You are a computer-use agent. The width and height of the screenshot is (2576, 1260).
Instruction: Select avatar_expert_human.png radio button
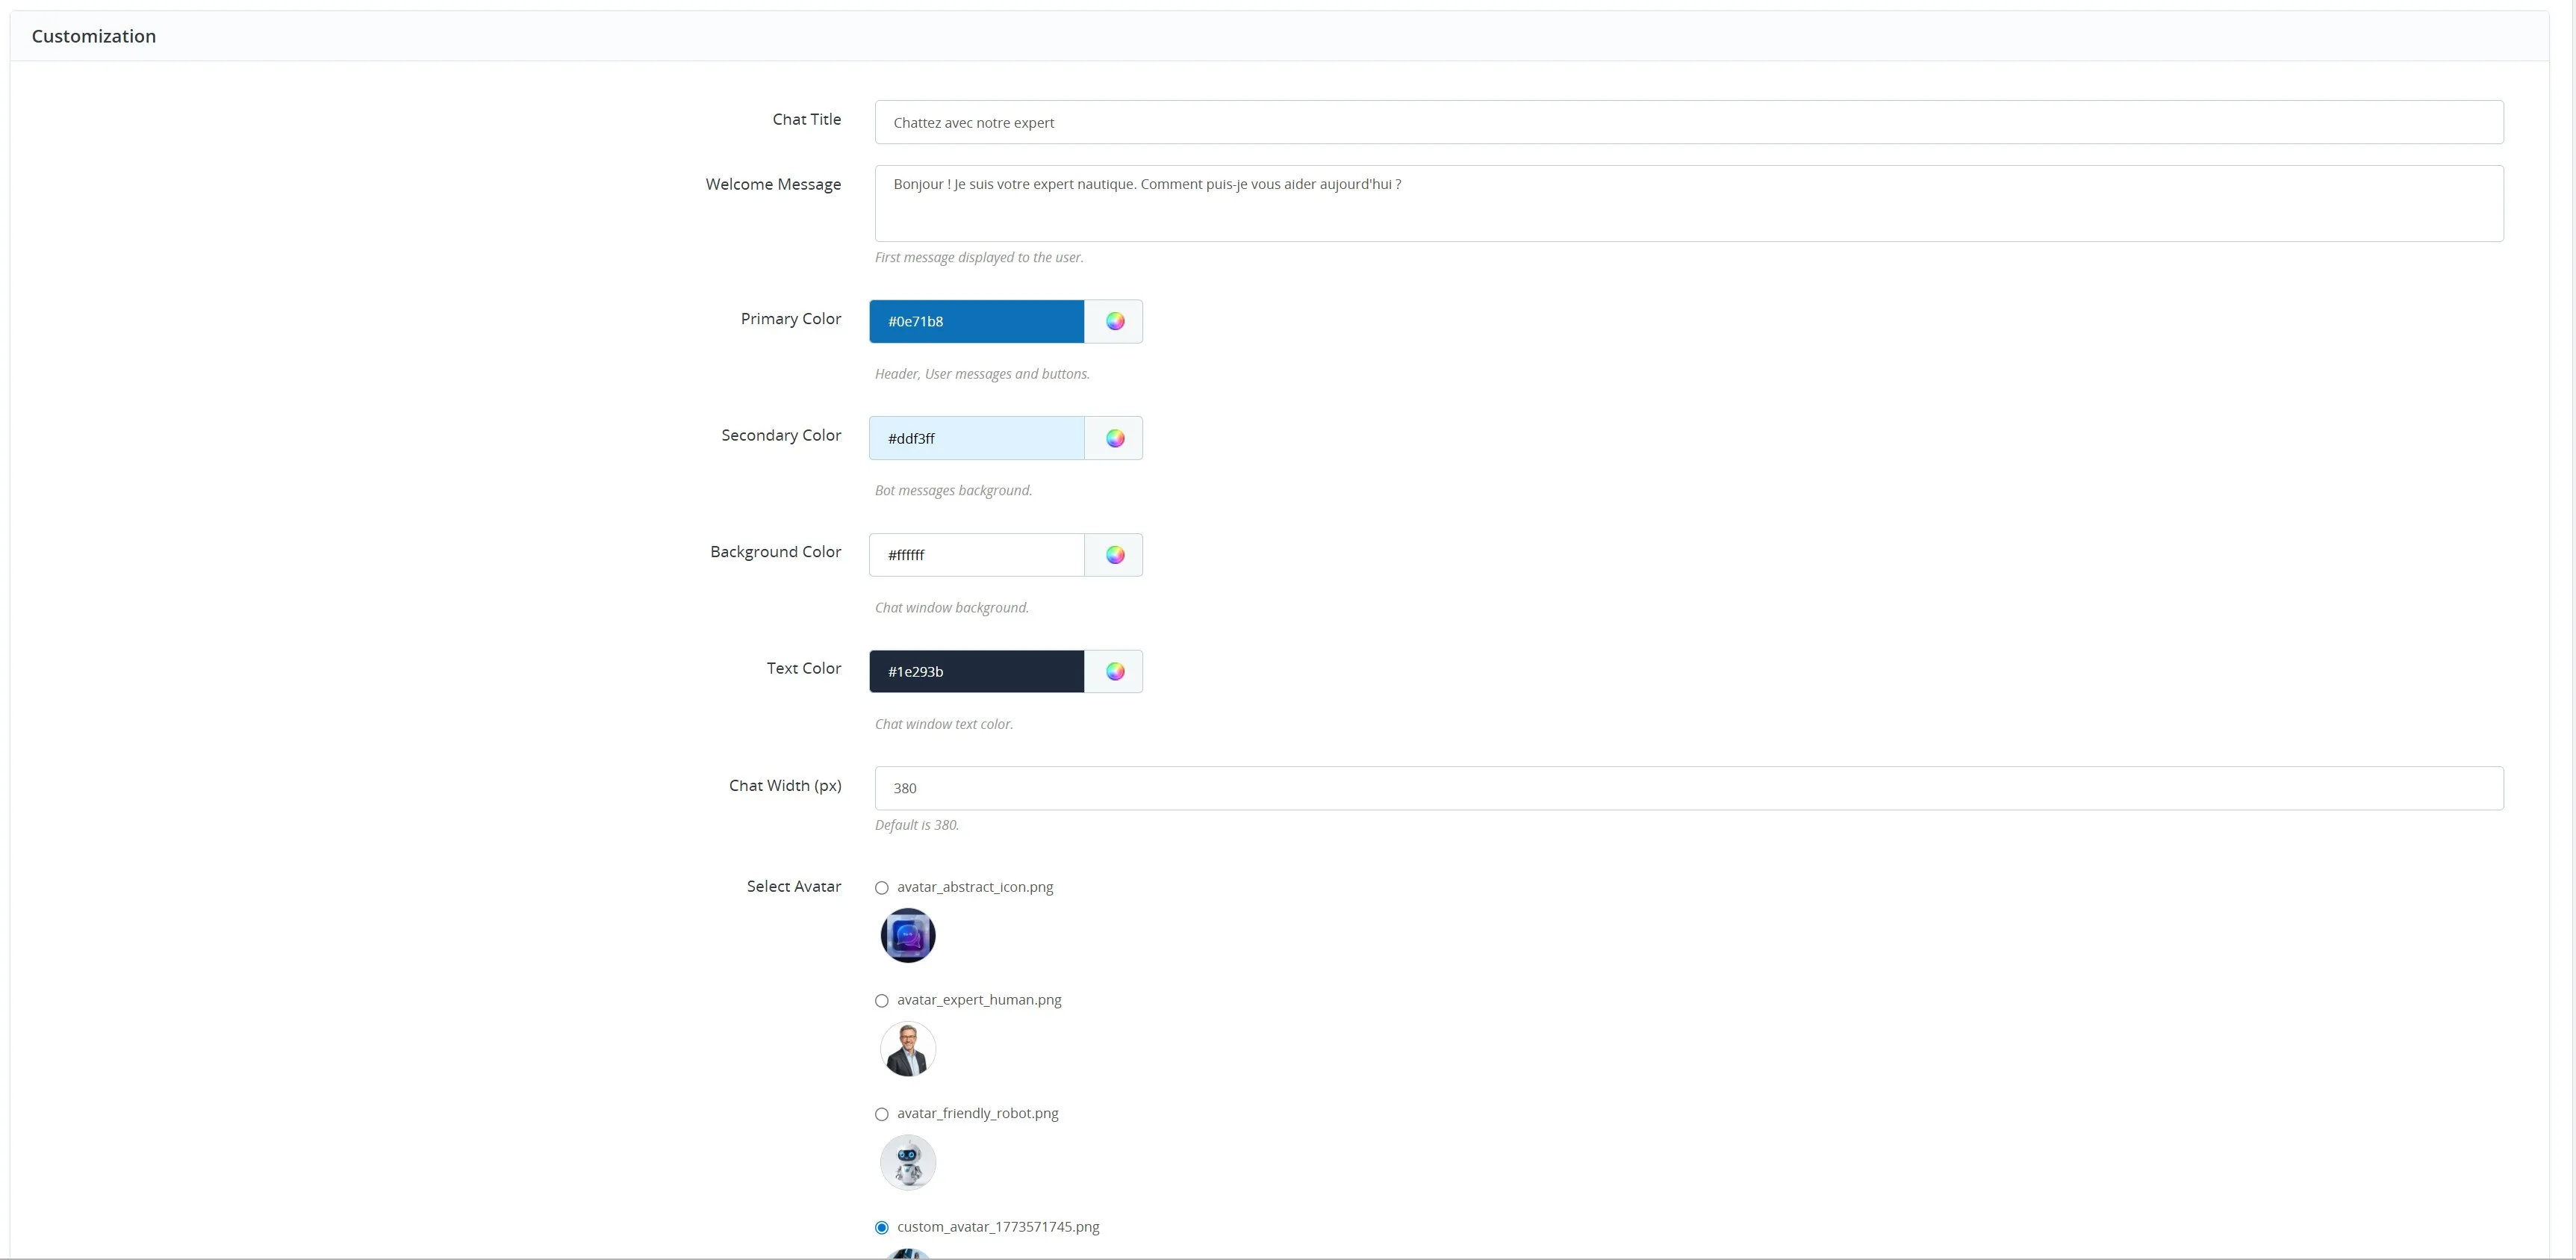[882, 1001]
